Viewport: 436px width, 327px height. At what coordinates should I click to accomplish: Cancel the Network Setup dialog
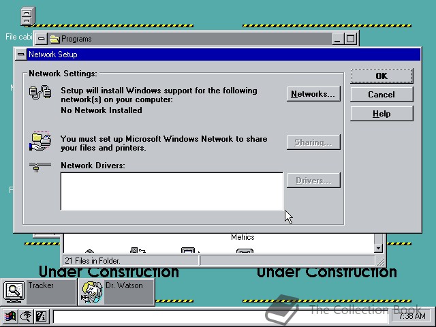click(x=381, y=95)
